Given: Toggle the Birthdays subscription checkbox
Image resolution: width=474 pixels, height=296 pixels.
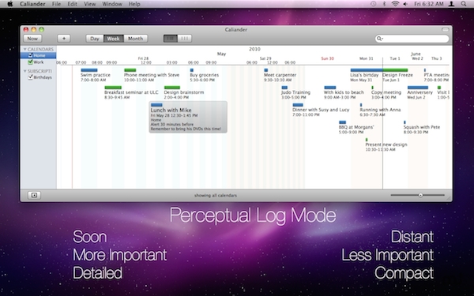Looking at the screenshot, I should (30, 77).
